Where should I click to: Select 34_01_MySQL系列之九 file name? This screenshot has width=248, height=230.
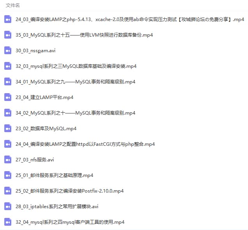[75, 82]
